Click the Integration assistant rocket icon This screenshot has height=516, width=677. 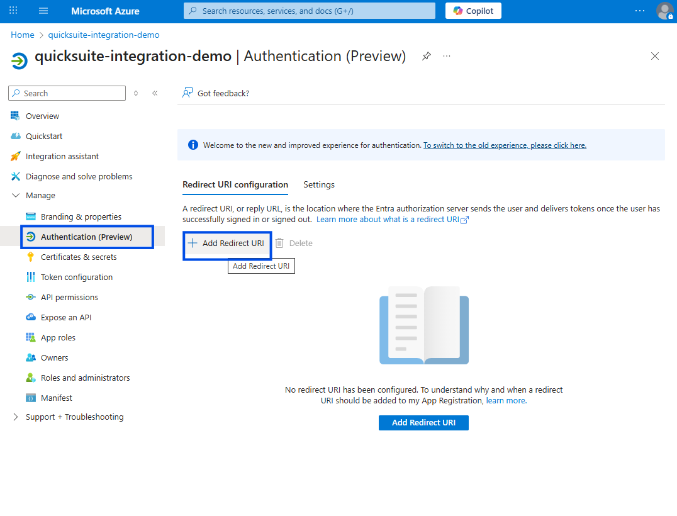(16, 156)
